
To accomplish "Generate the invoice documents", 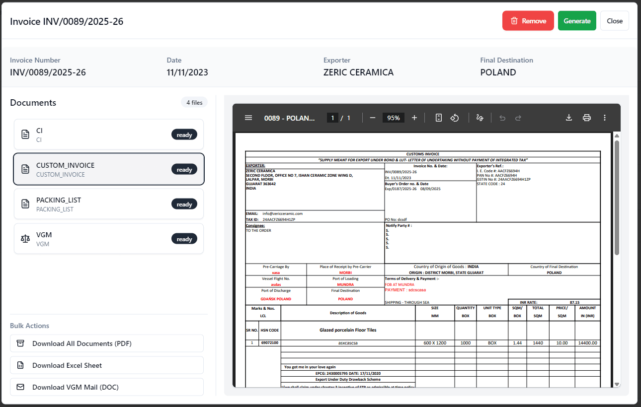I will (577, 21).
